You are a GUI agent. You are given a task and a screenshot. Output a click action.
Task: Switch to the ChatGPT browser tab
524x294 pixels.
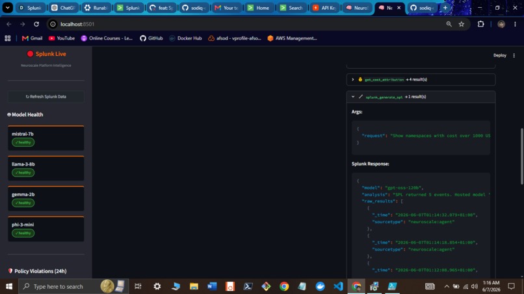[x=63, y=8]
